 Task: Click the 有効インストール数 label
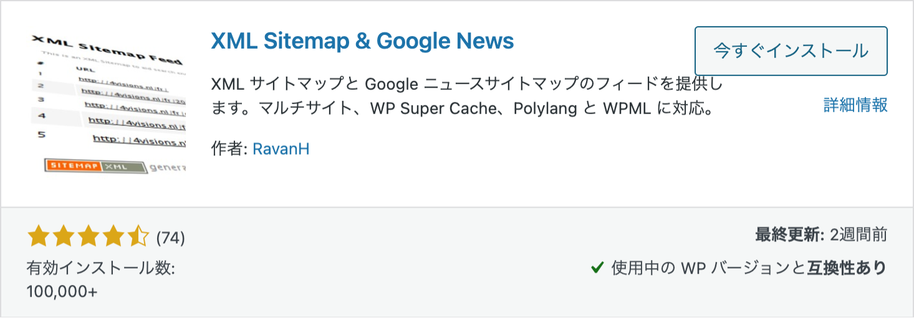tap(101, 269)
